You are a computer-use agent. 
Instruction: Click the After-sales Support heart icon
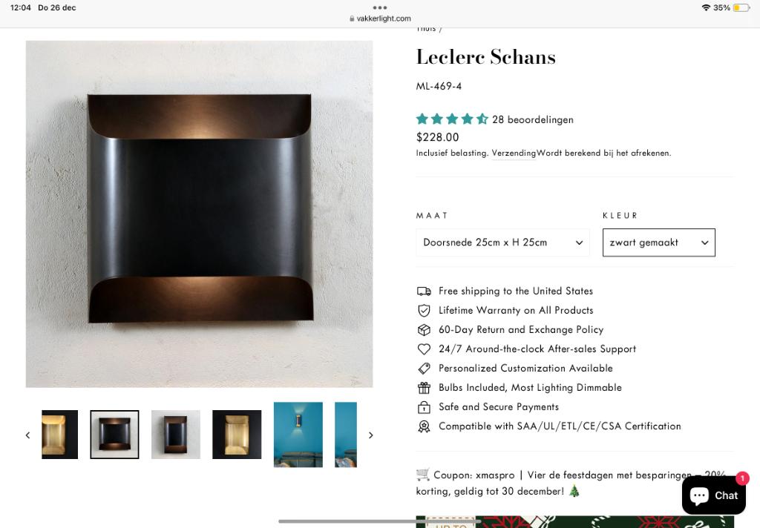424,349
